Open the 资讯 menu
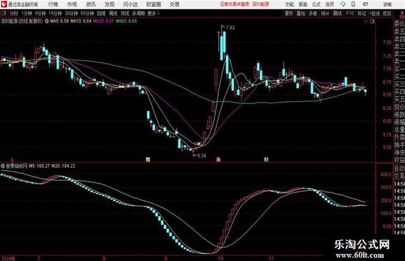This screenshot has width=405, height=261. tap(91, 4)
